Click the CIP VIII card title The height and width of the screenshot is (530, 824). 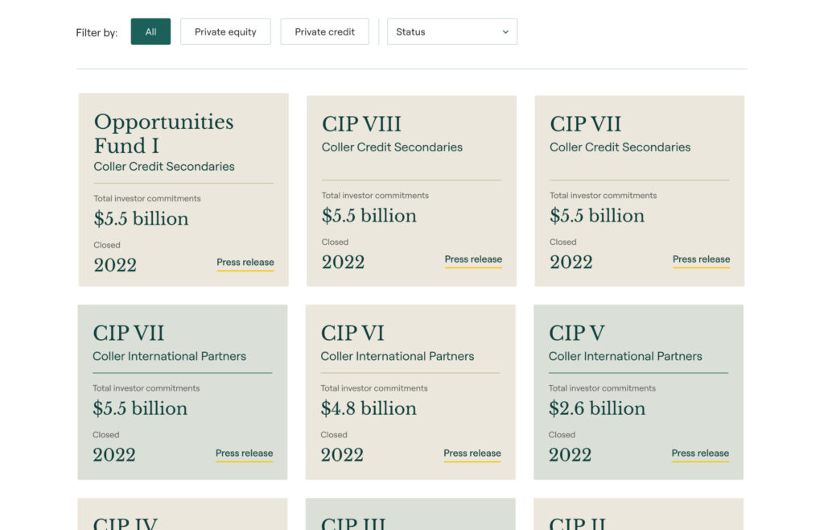tap(361, 125)
